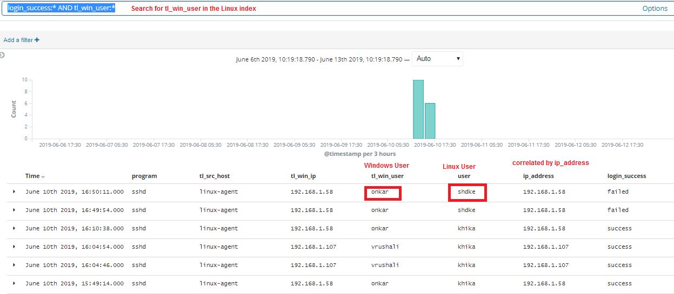This screenshot has width=674, height=294.
Task: Click the date range June 6th to June 13th
Action: pyautogui.click(x=319, y=59)
